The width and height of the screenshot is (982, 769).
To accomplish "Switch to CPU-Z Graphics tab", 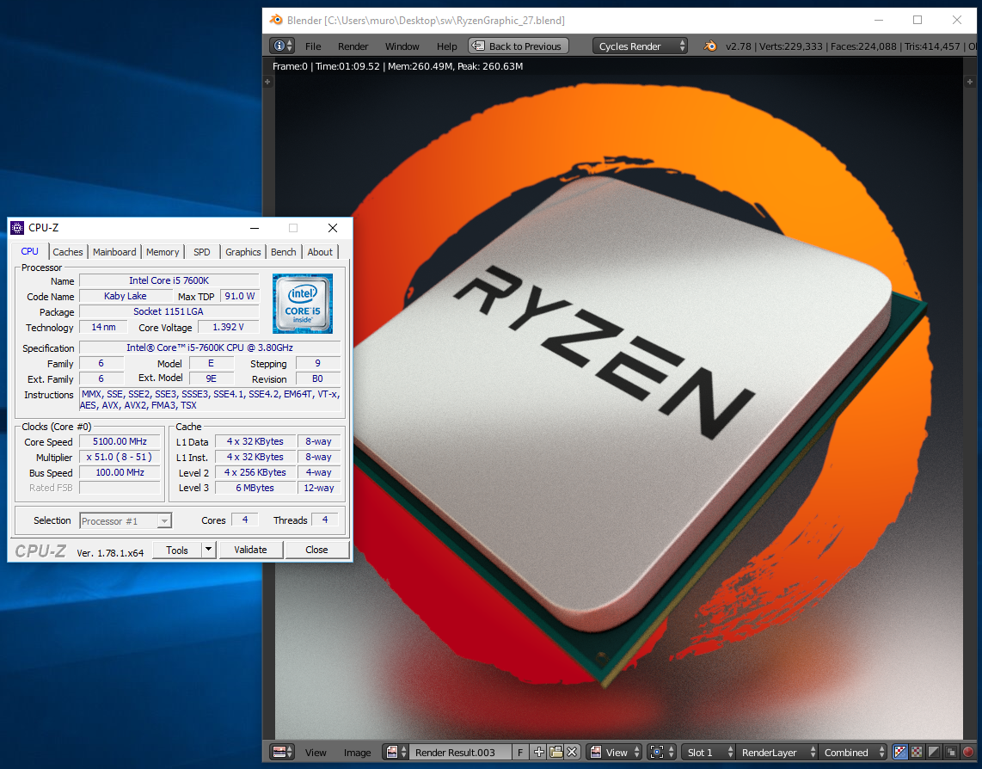I will (243, 252).
